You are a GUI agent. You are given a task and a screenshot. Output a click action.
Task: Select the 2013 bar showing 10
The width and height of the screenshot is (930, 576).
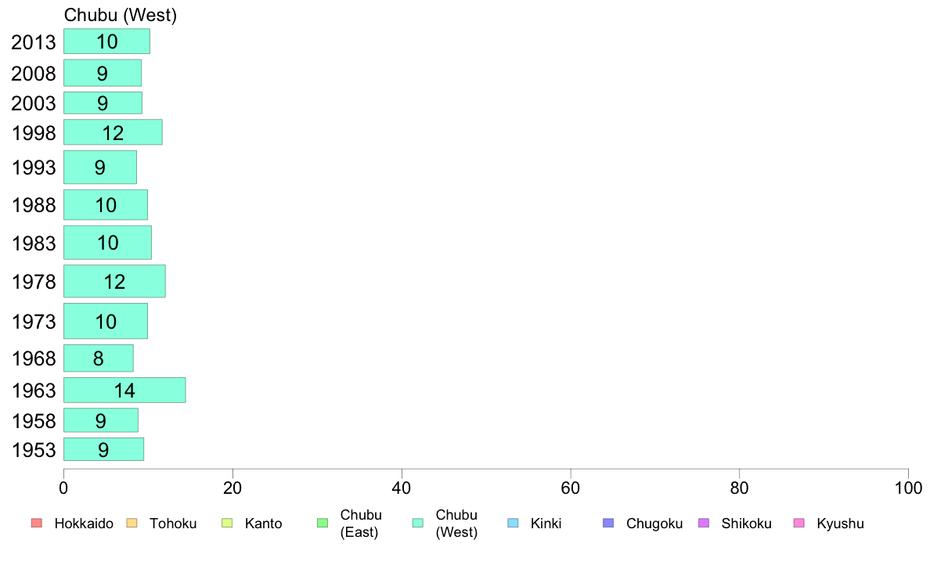point(106,41)
